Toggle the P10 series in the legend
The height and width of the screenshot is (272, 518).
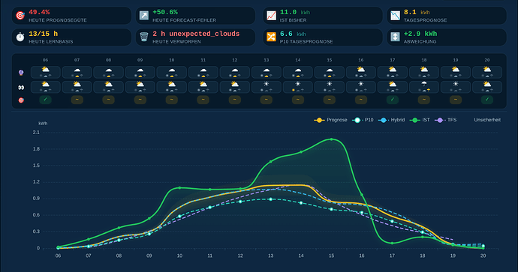pos(363,120)
